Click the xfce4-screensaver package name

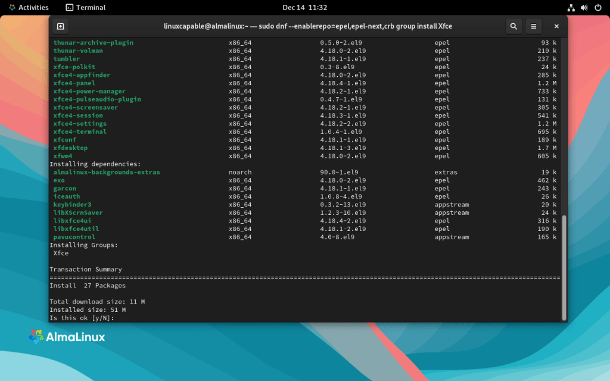point(86,107)
